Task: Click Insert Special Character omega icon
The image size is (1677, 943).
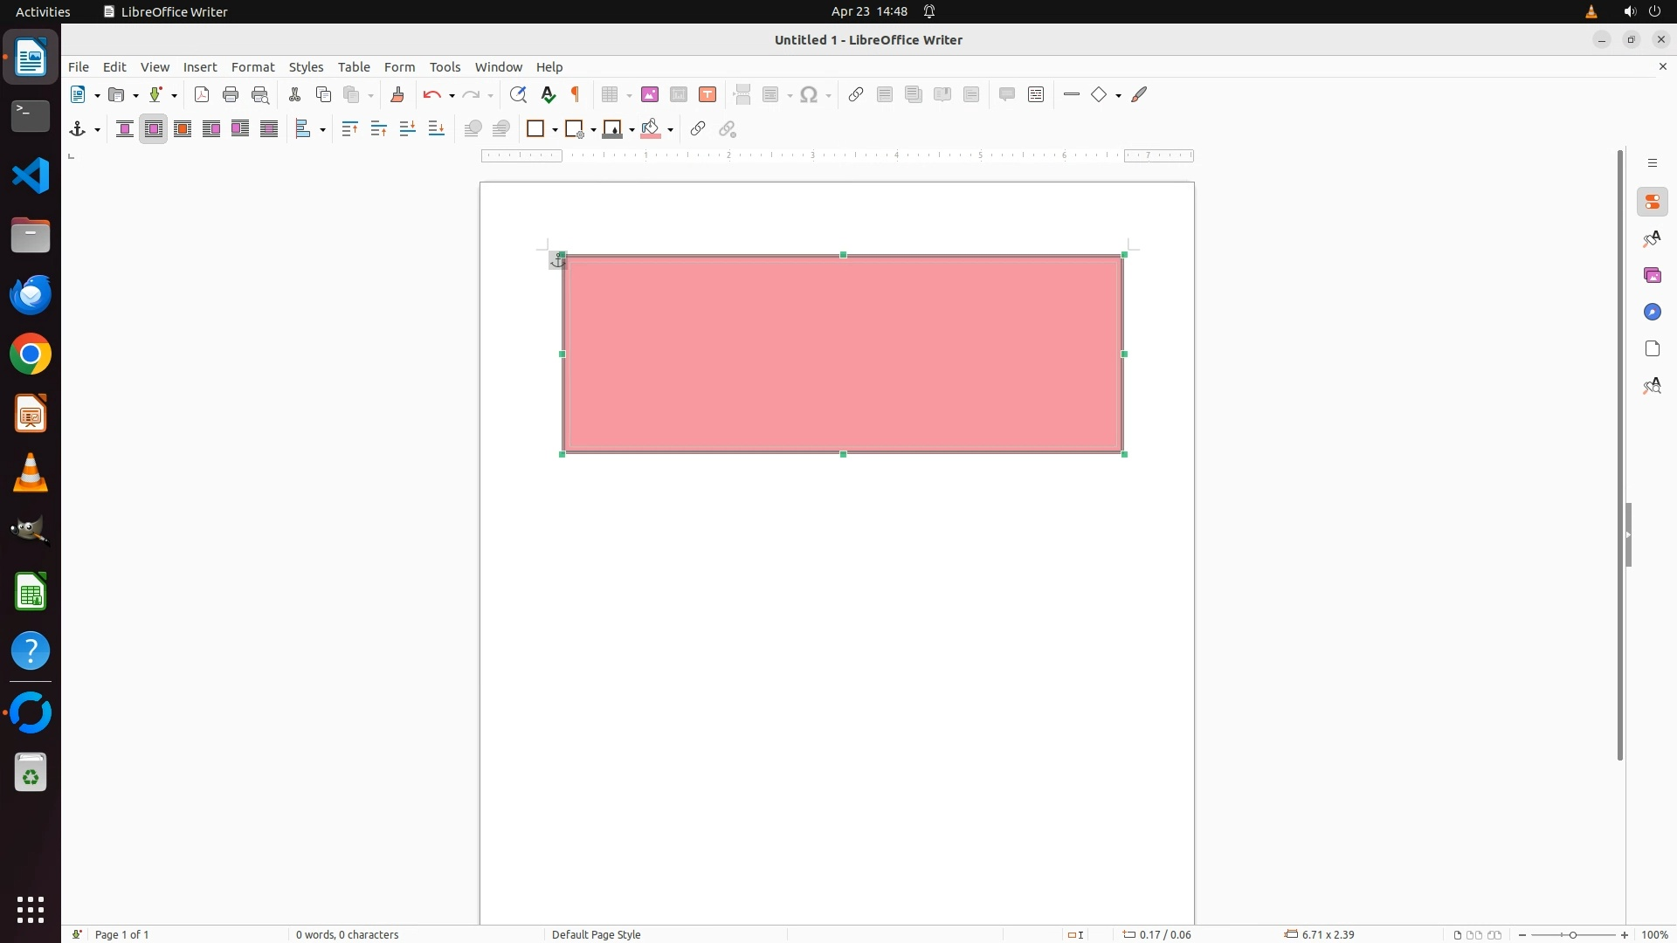Action: coord(809,95)
